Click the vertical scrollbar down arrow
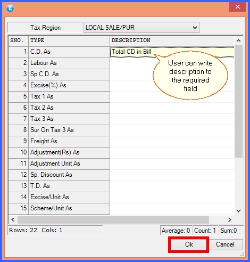 tap(239, 211)
